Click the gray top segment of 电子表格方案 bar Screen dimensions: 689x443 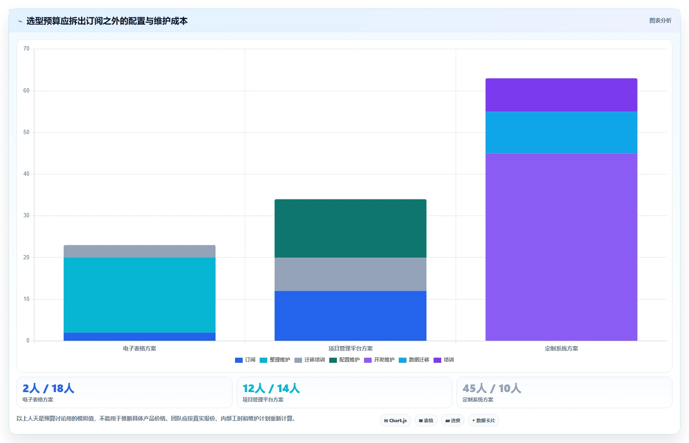140,251
